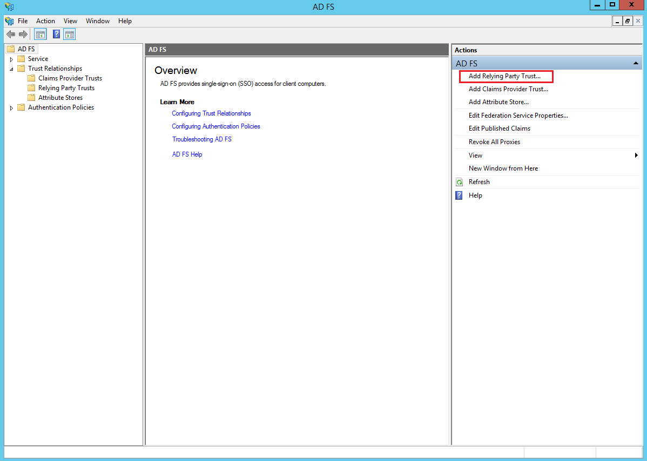Select Authentication Policies tree item label
The height and width of the screenshot is (461, 647).
[61, 107]
